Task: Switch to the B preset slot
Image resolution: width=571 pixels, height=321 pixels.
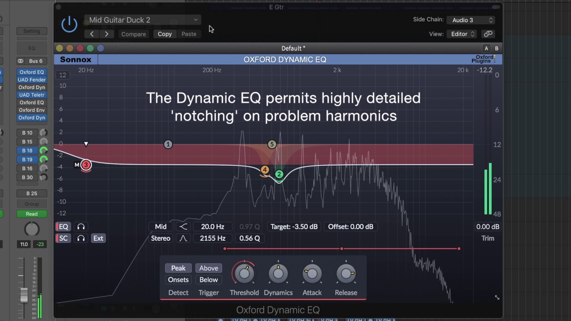Action: tap(497, 48)
